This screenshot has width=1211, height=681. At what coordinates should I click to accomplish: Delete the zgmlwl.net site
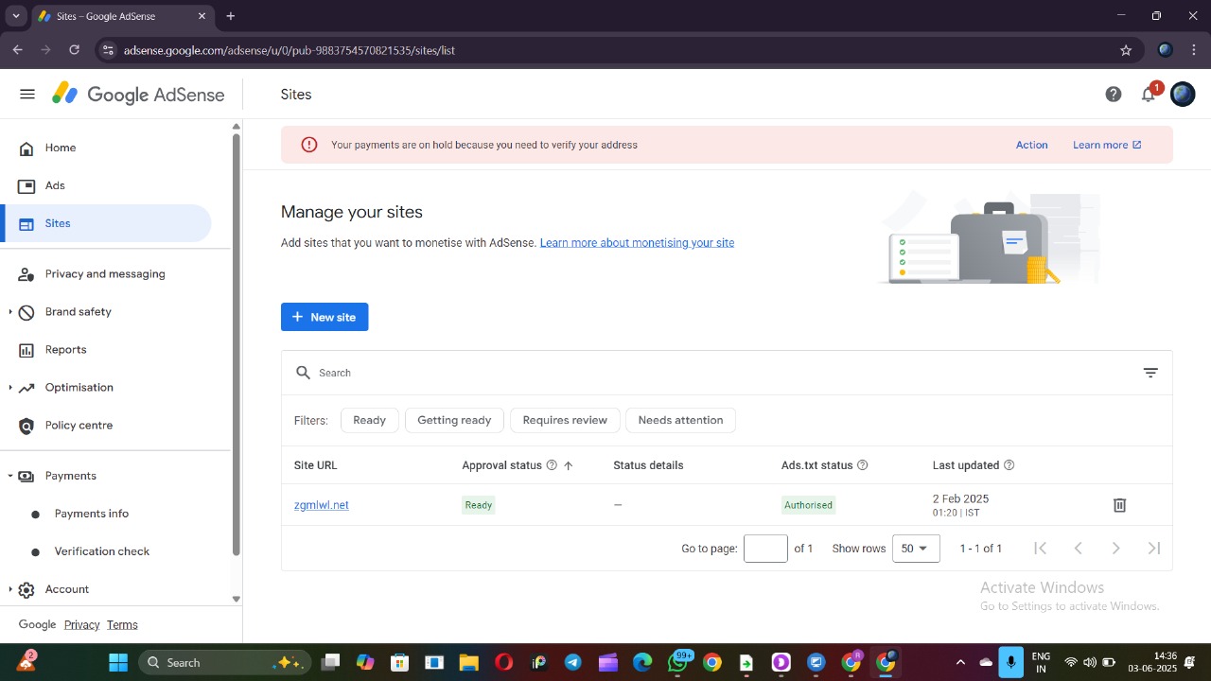(x=1119, y=505)
